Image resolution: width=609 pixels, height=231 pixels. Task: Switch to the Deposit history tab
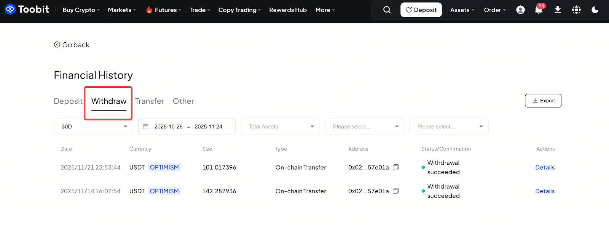point(68,101)
